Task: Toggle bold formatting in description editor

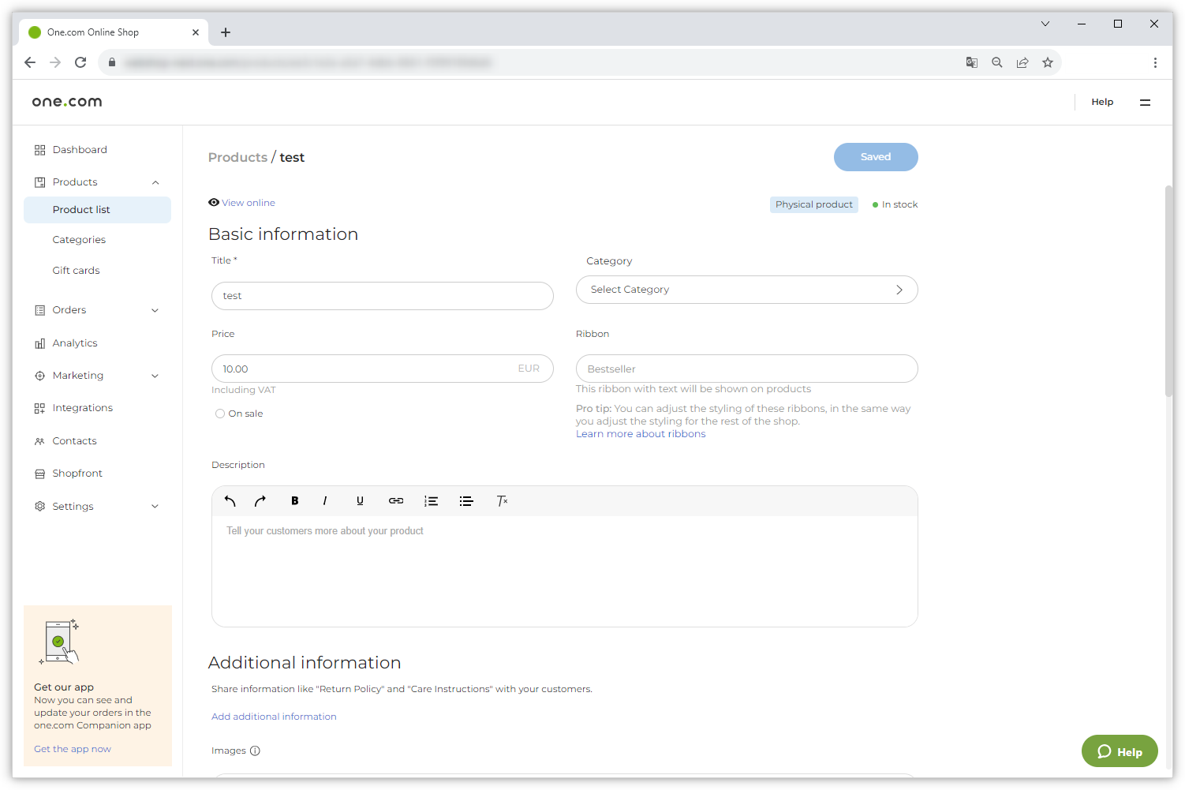Action: (295, 501)
